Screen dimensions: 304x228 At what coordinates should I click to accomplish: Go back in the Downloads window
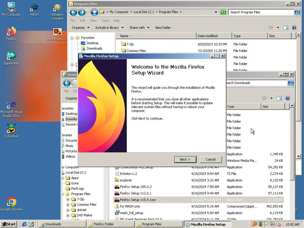[x=67, y=83]
